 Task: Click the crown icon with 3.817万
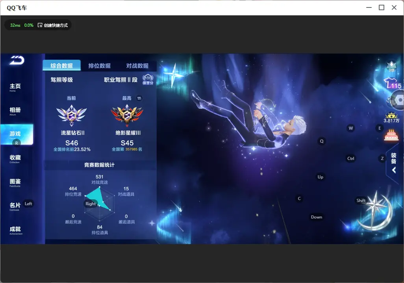click(x=391, y=117)
